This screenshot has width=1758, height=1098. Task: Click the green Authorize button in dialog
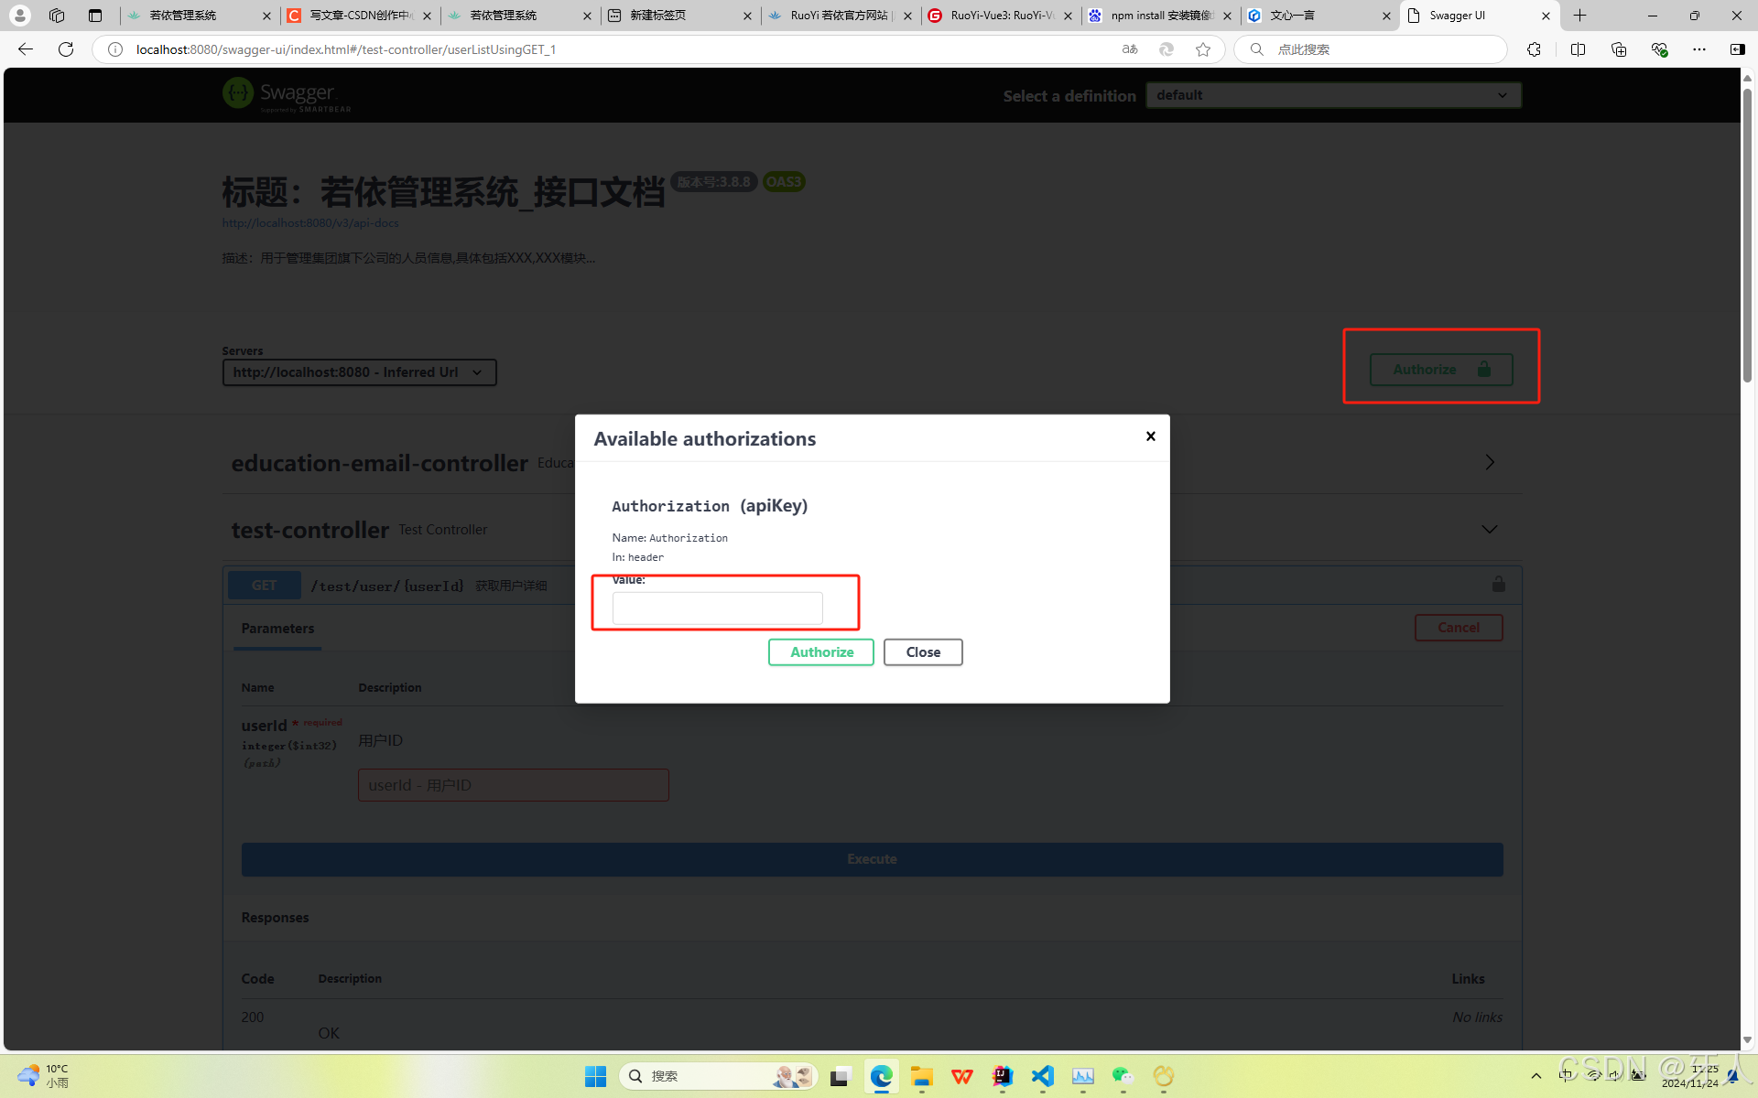[x=820, y=652]
